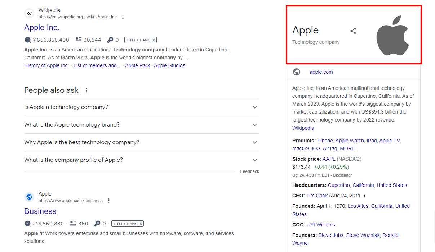The width and height of the screenshot is (435, 252).
Task: Click globe favicon of Apple Business result
Action: tap(29, 197)
